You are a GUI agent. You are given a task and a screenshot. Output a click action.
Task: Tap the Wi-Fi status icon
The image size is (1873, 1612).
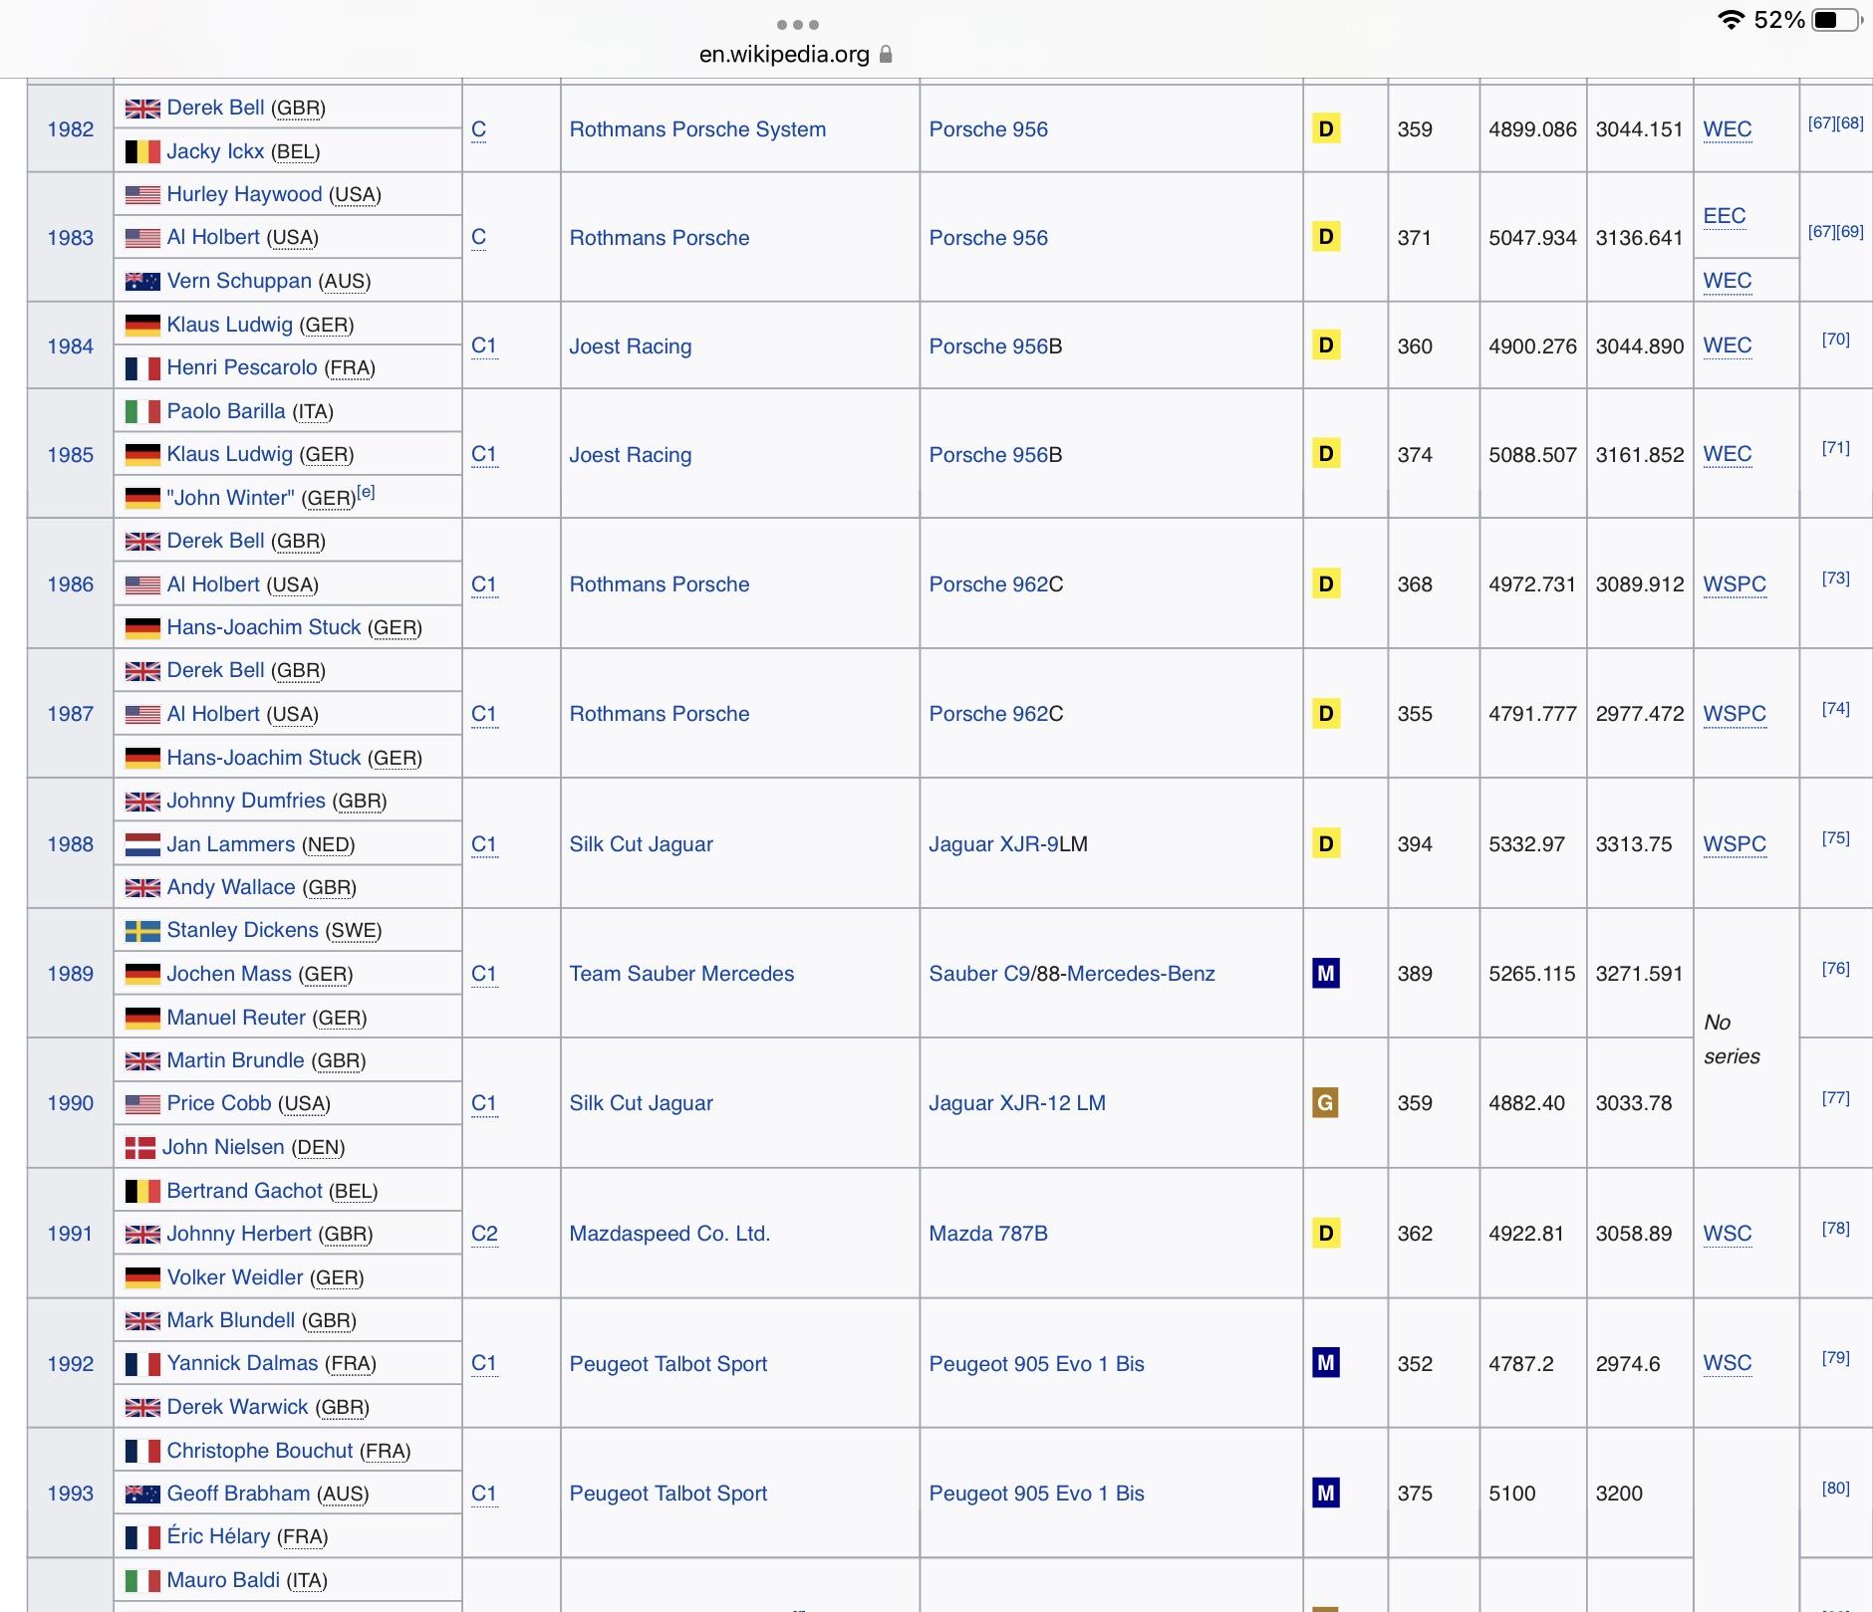(x=1732, y=20)
